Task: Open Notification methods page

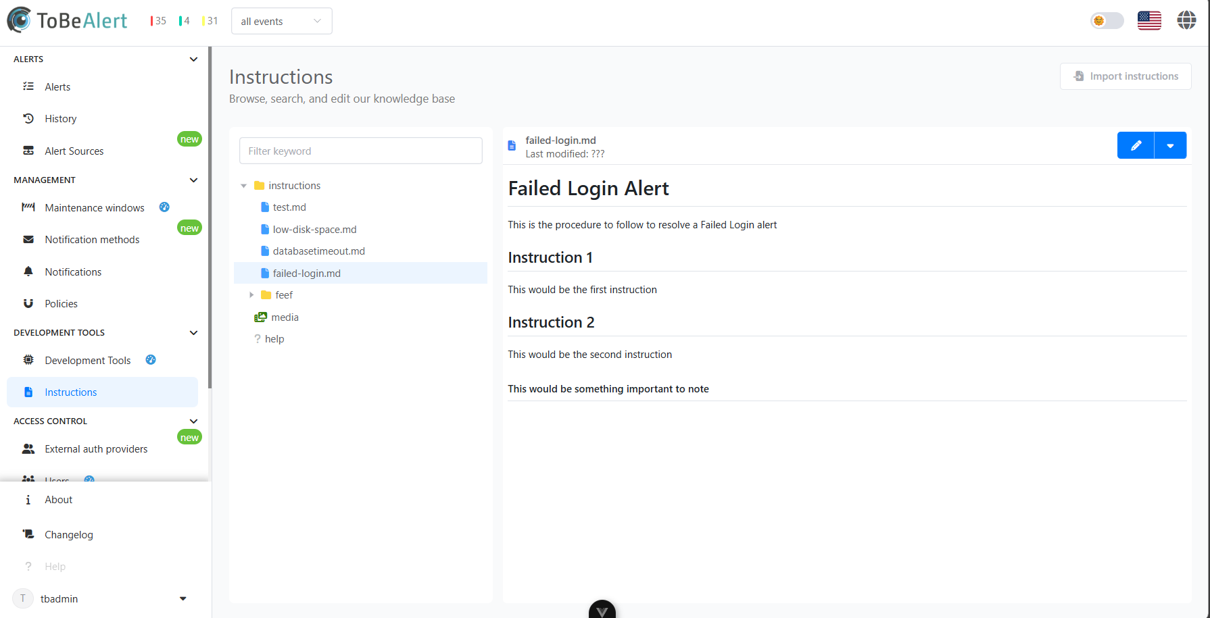Action: pyautogui.click(x=102, y=240)
